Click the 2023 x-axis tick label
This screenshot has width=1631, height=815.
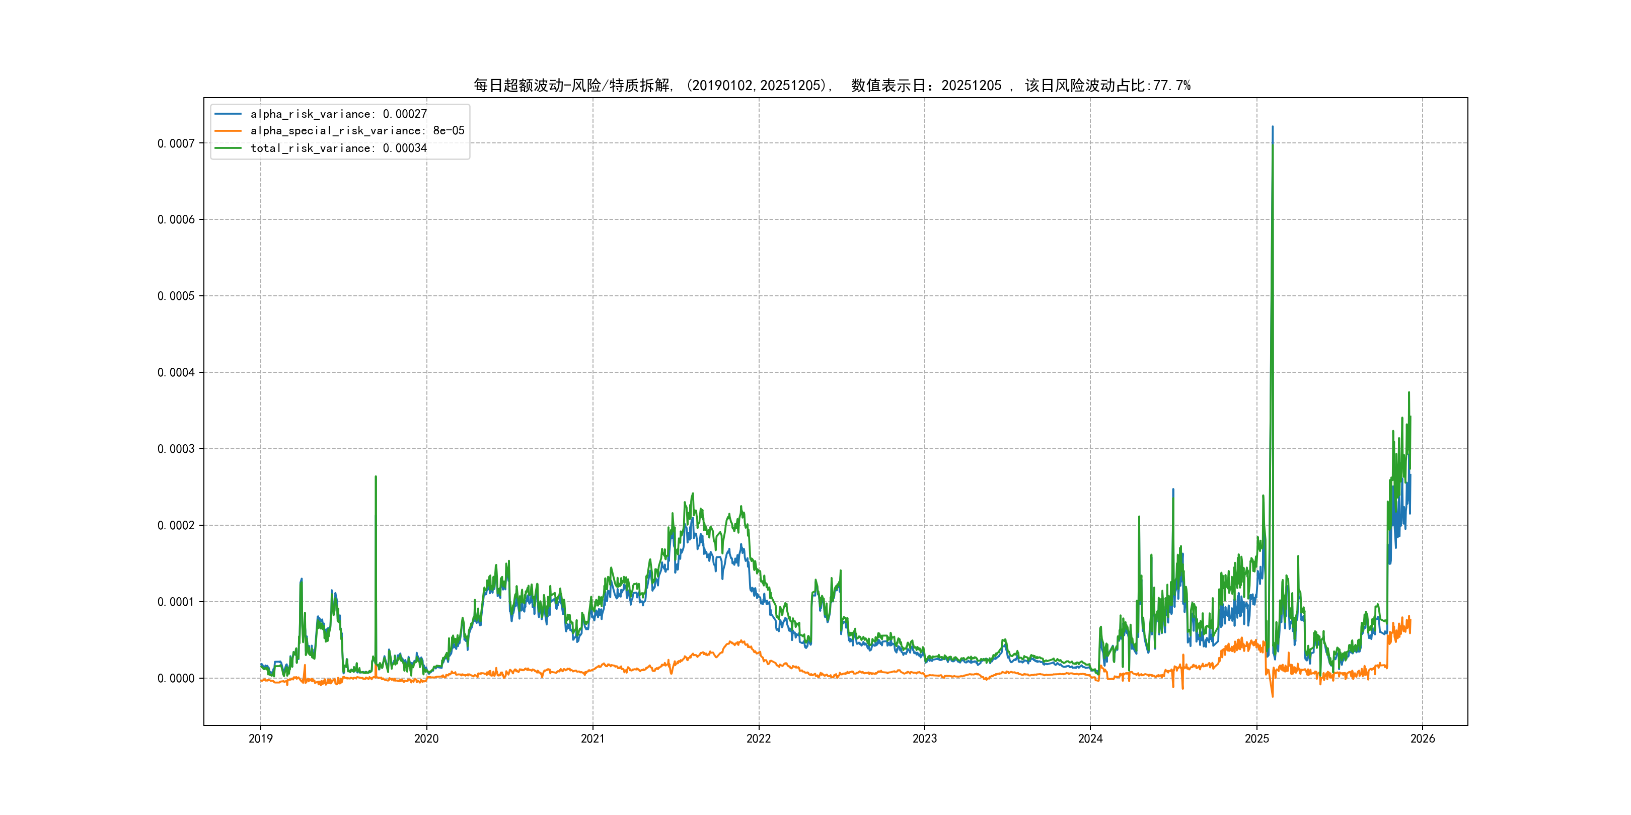coord(924,739)
